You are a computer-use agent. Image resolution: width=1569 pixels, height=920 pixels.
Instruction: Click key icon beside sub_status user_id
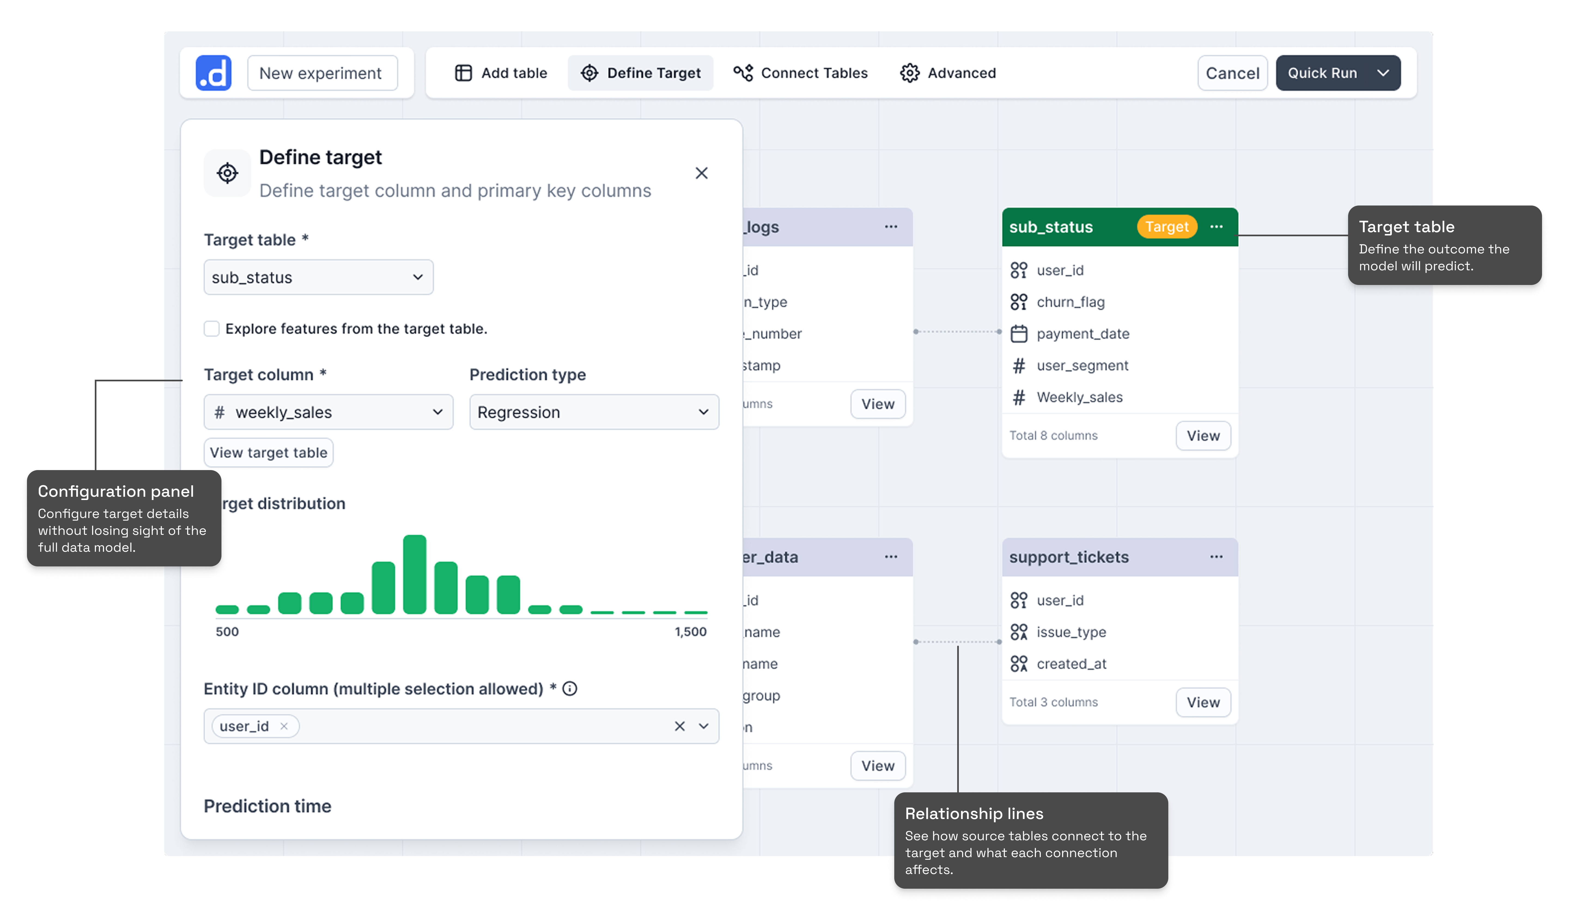click(1018, 270)
